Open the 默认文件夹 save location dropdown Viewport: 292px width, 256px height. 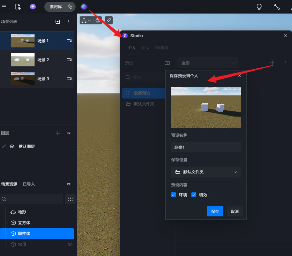click(x=206, y=172)
